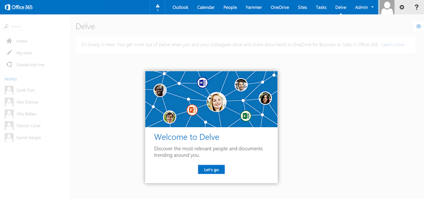Click the Excel icon in welcome banner
Viewport: 424px width, 199px height.
[246, 116]
